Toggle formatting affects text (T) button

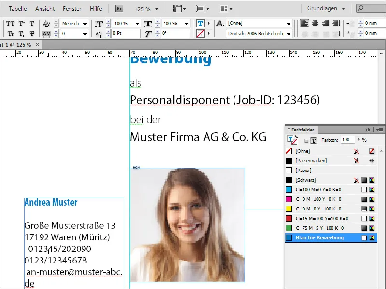(x=314, y=140)
